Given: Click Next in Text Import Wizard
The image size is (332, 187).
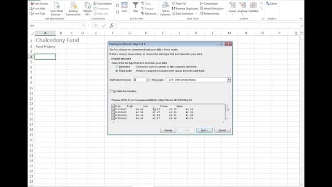Looking at the screenshot, I should (x=204, y=130).
